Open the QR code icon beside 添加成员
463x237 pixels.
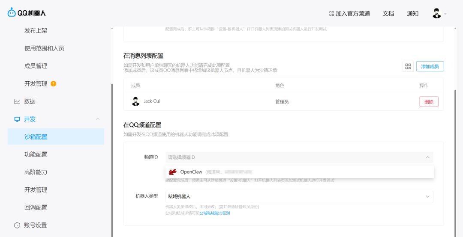tap(408, 66)
